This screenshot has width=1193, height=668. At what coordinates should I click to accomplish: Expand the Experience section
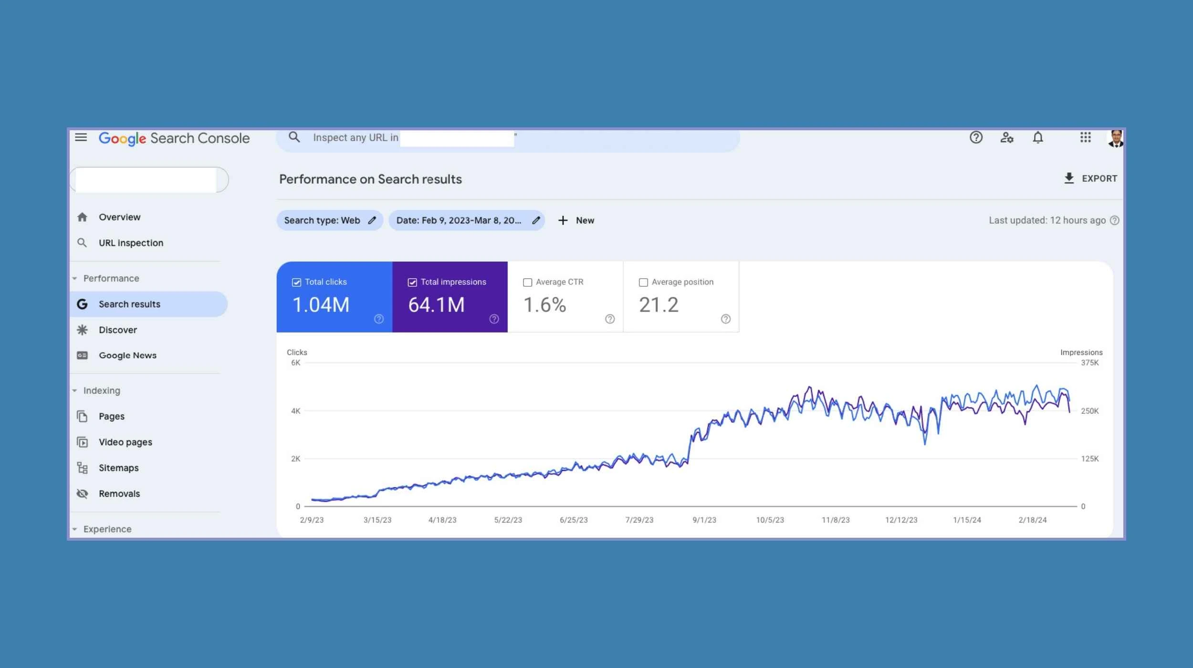point(75,529)
